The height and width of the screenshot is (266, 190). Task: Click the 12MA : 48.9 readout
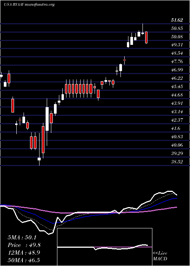click(x=24, y=253)
